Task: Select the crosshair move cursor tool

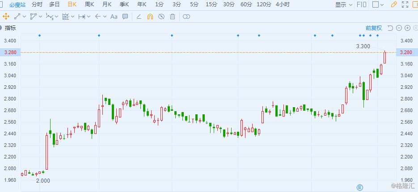Action: tap(6, 17)
